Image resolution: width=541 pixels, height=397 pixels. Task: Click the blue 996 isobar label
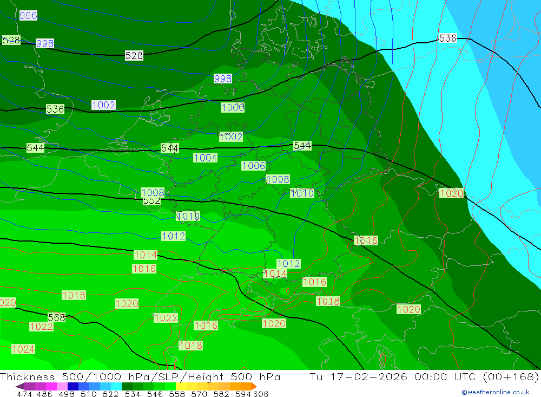click(x=28, y=15)
